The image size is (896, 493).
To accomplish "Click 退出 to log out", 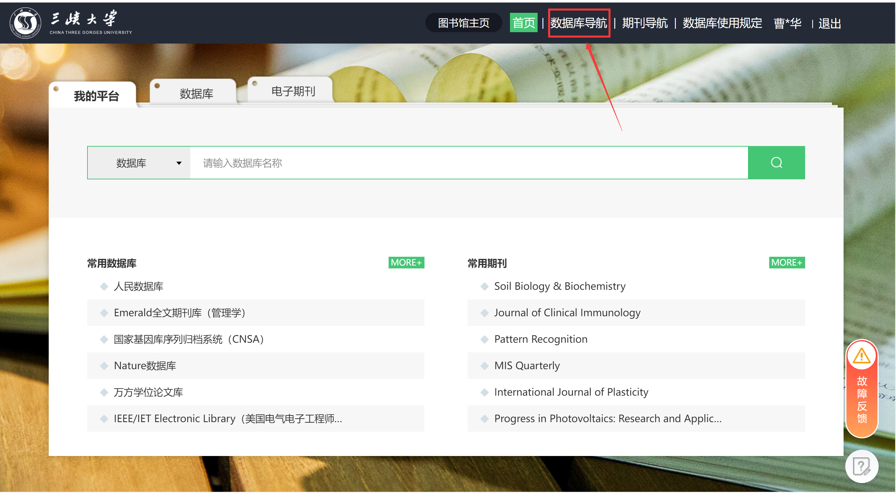I will coord(829,24).
